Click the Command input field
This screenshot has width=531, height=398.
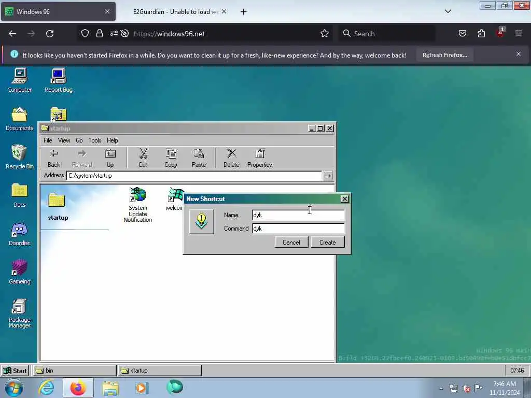(298, 229)
